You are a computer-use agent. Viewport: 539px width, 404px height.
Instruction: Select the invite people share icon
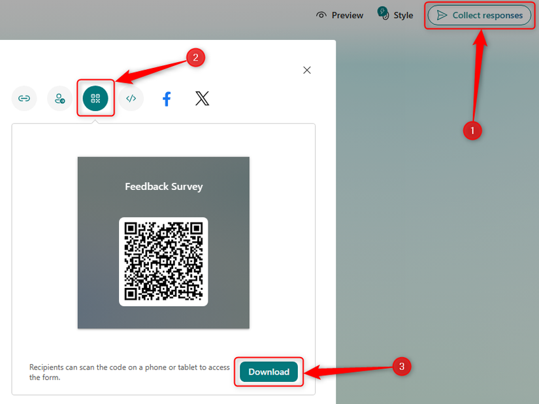coord(60,99)
